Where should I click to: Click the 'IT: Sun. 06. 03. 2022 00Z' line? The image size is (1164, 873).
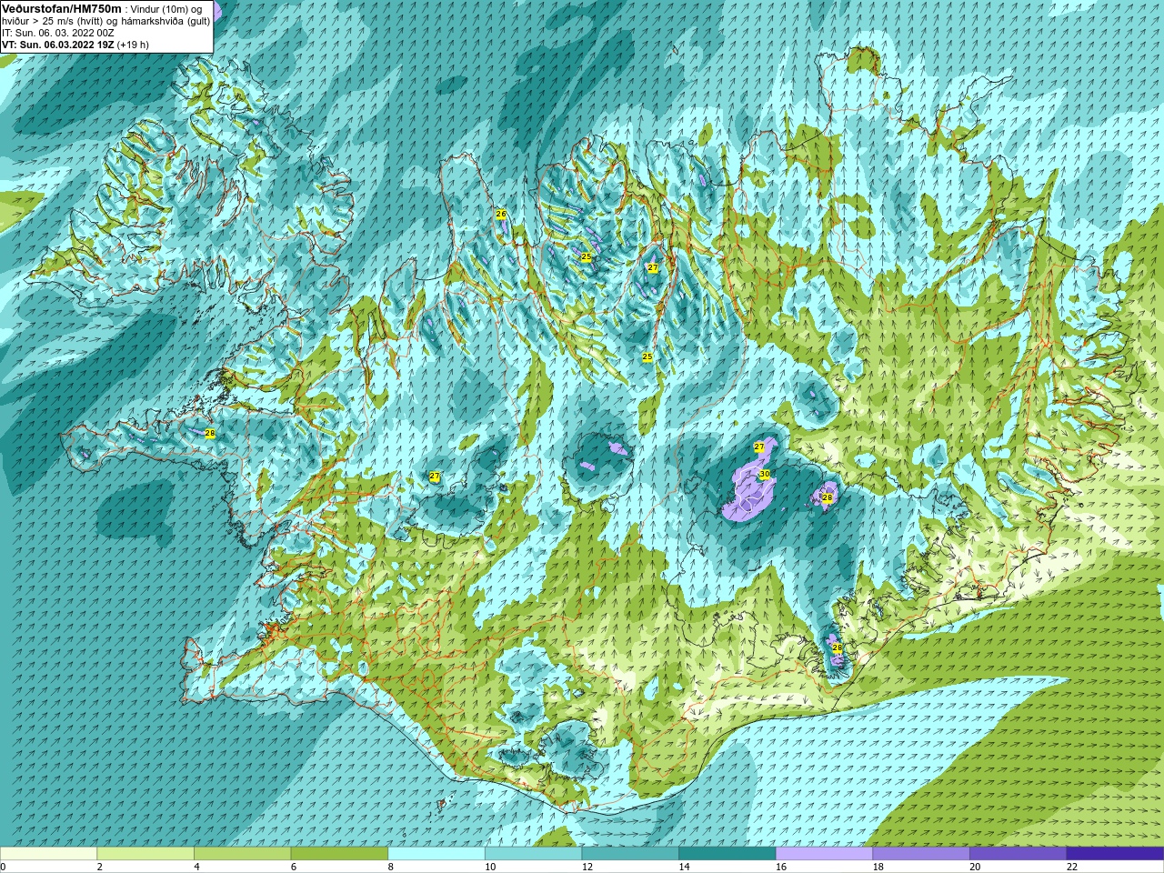point(58,33)
